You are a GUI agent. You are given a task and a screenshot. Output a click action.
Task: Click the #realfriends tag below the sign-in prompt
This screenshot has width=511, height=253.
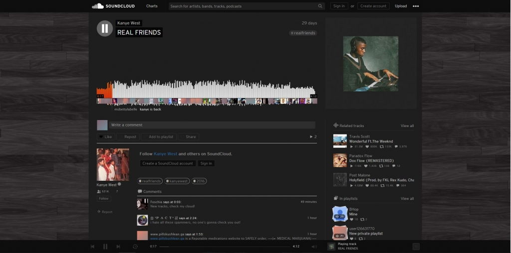150,181
